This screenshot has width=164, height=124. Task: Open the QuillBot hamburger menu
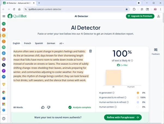click(x=4, y=16)
